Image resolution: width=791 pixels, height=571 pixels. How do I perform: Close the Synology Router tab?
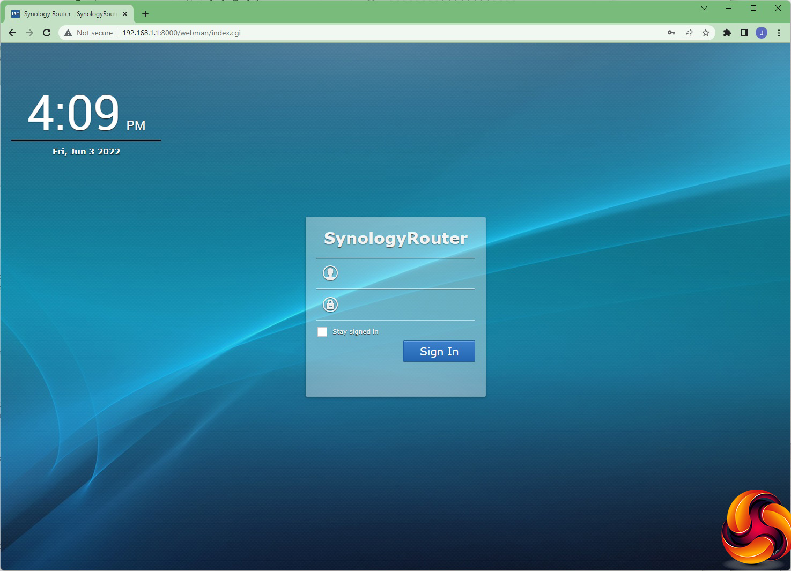[x=125, y=14]
